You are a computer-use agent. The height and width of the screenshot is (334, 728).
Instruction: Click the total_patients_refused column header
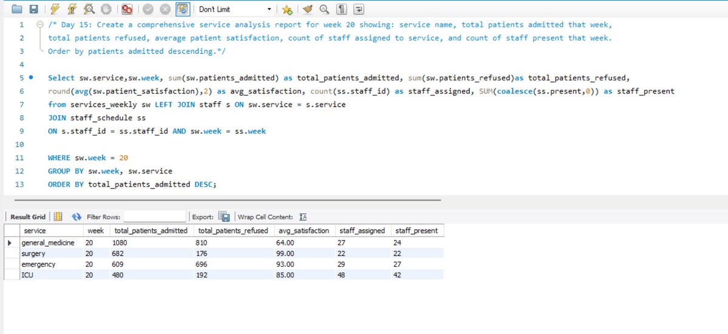234,231
